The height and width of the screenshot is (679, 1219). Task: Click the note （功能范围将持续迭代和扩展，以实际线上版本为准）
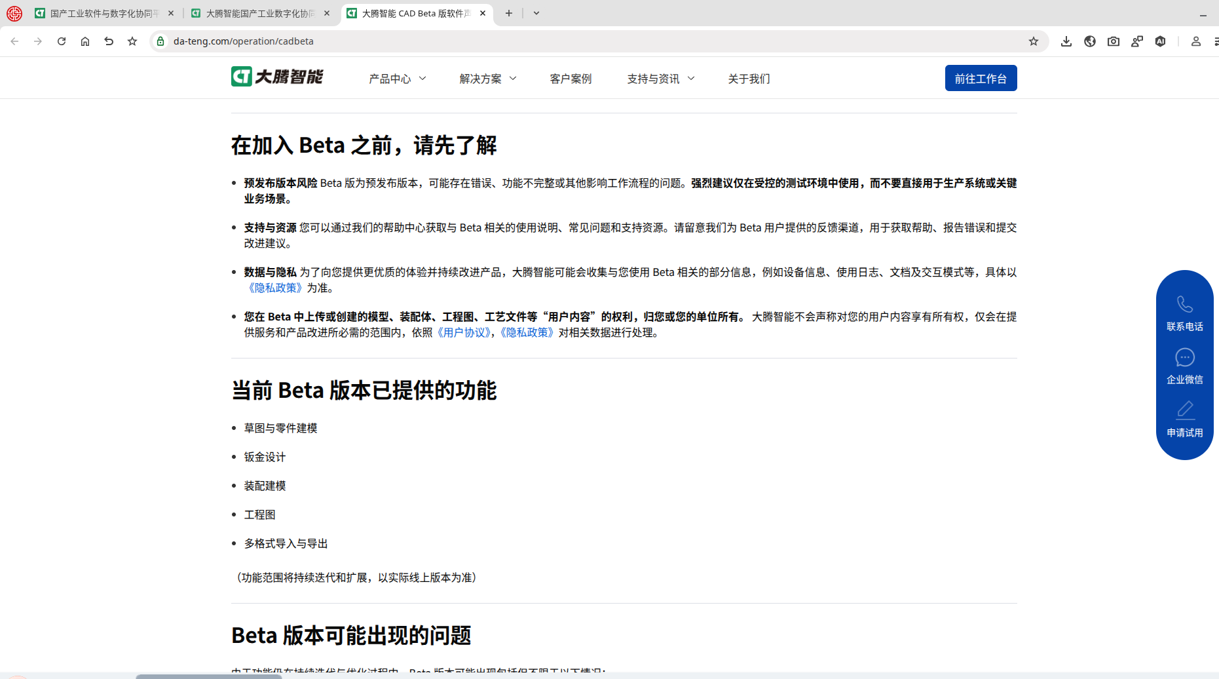click(x=356, y=578)
